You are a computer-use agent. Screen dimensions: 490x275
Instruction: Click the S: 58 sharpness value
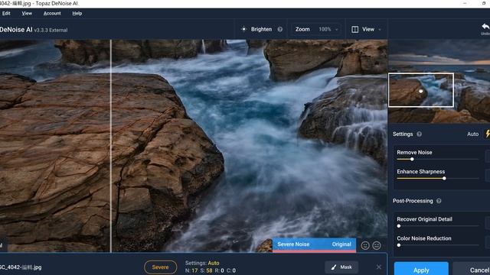pos(206,270)
